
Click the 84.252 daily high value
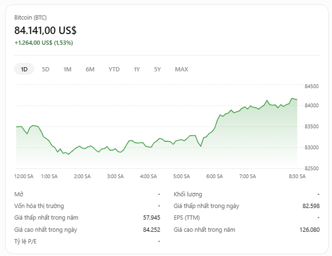pyautogui.click(x=152, y=230)
